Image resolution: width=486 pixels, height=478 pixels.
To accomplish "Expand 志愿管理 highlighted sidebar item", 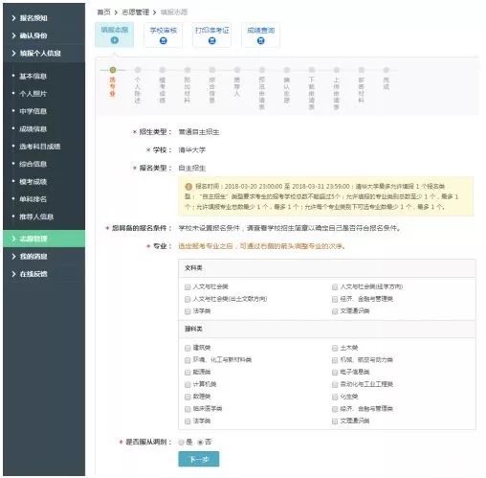I will tap(44, 239).
